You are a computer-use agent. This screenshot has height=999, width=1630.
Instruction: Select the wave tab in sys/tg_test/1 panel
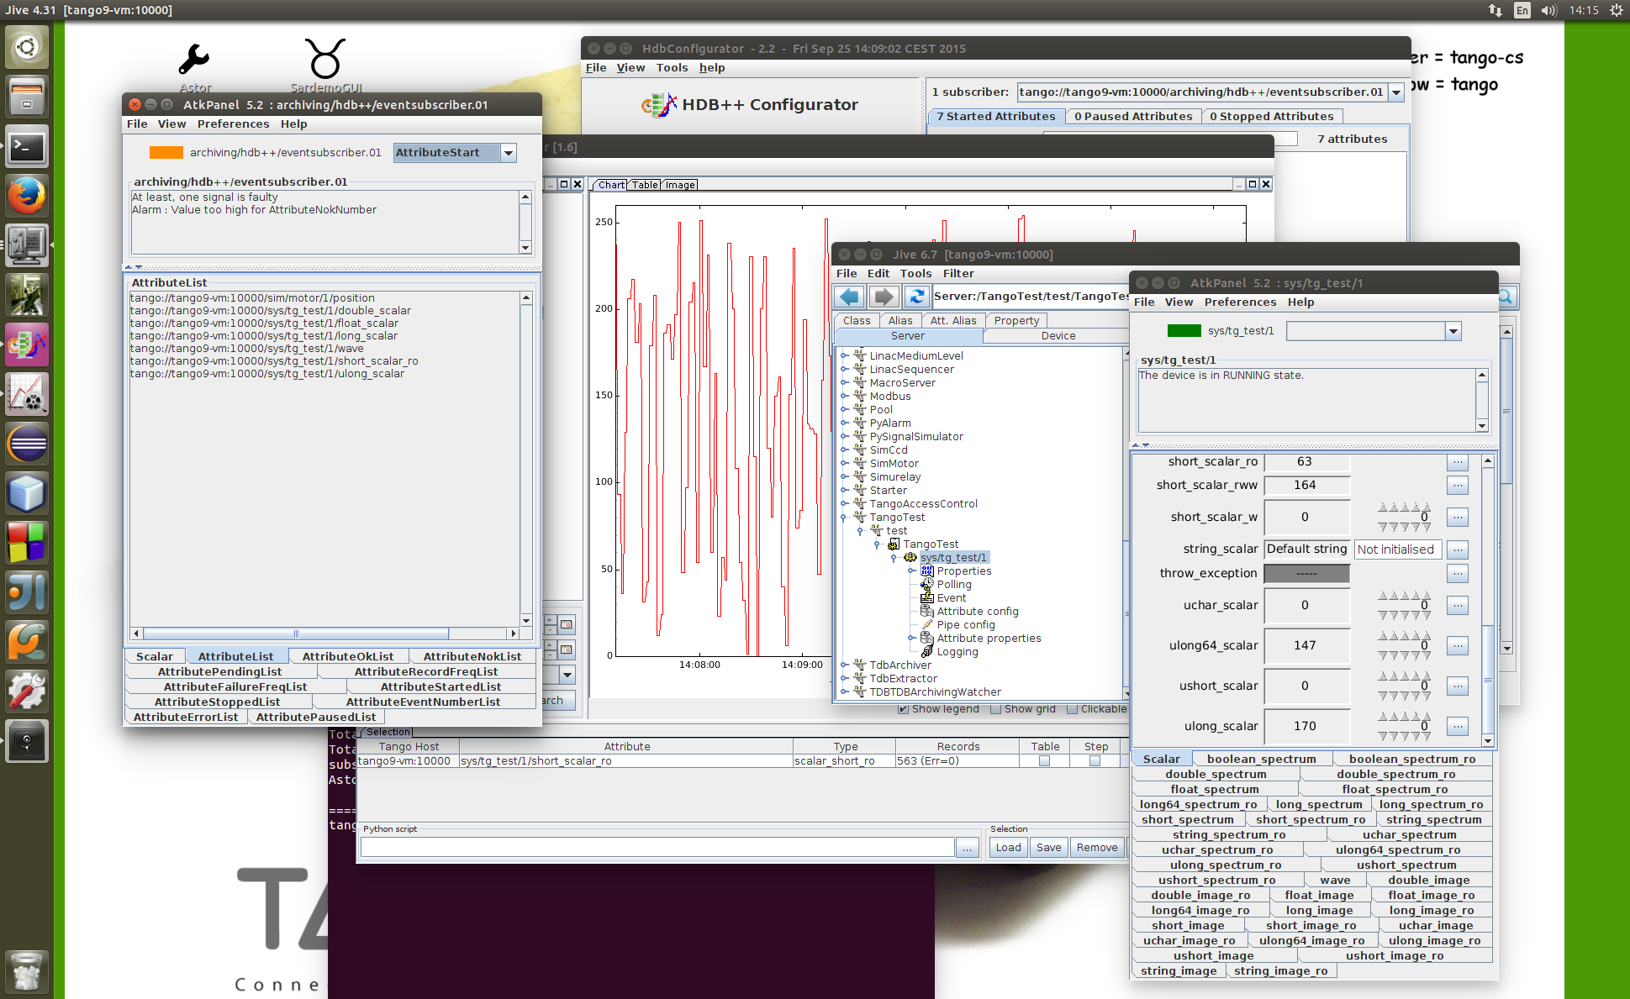click(1335, 881)
